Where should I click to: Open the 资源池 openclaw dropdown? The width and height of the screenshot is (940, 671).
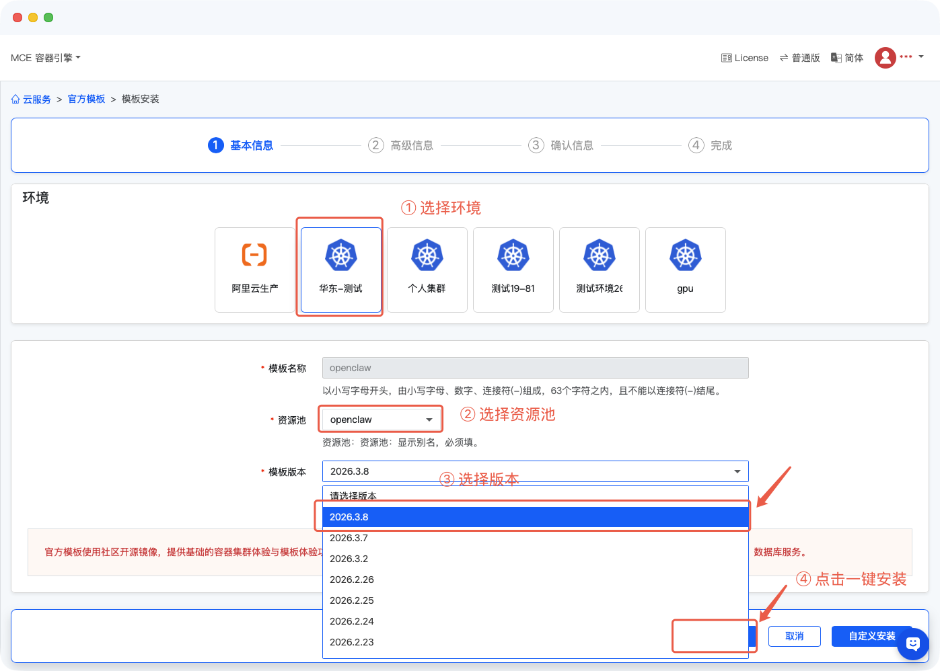pyautogui.click(x=381, y=420)
